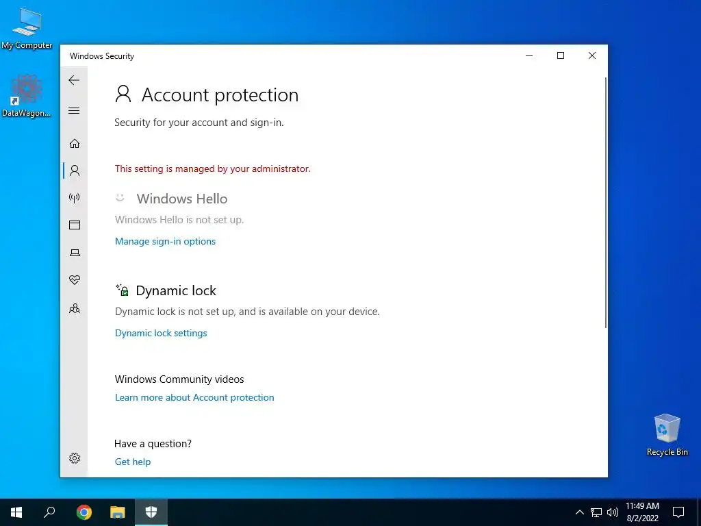Click the window's vertical scrollbar thumb
Screen dimensions: 701x526
[606, 202]
